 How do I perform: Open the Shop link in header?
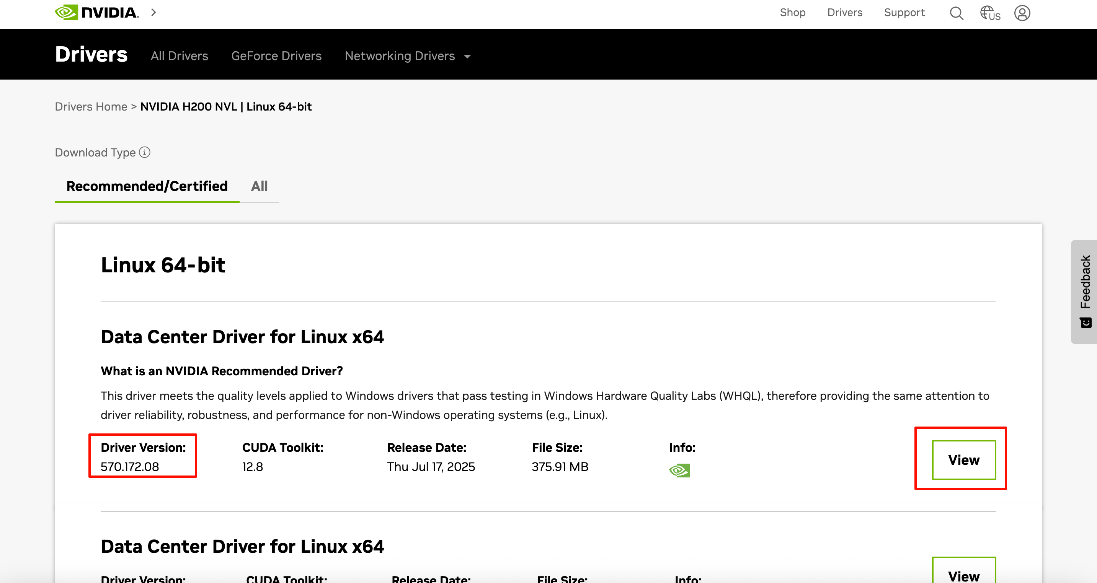point(792,12)
